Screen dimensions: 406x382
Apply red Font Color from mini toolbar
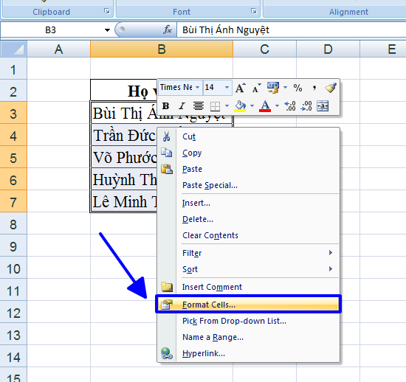click(265, 106)
